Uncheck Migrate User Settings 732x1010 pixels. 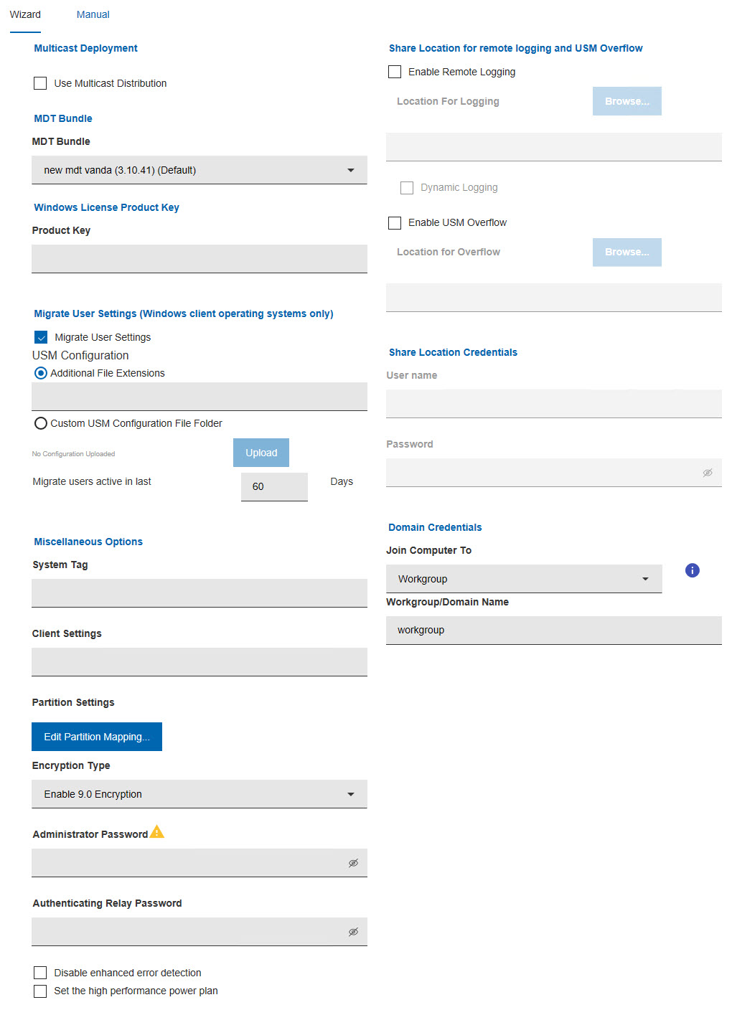tap(41, 337)
